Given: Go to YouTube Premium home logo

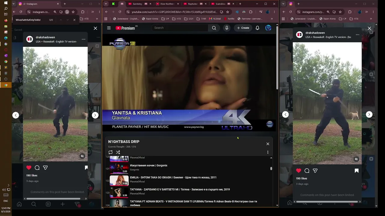Looking at the screenshot, I should pyautogui.click(x=125, y=28).
